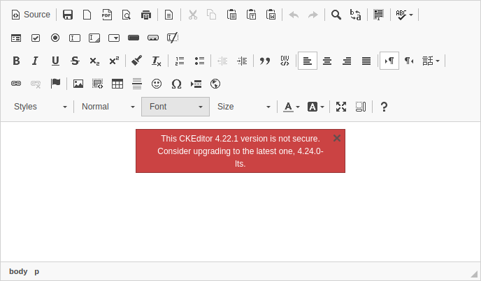481x281 pixels.
Task: Set text direction right to left
Action: (409, 61)
